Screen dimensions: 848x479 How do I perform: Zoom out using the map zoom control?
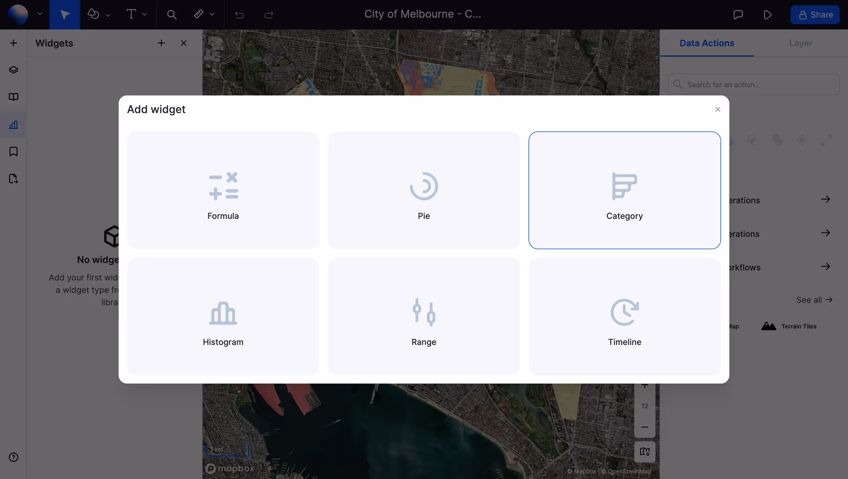tap(645, 427)
